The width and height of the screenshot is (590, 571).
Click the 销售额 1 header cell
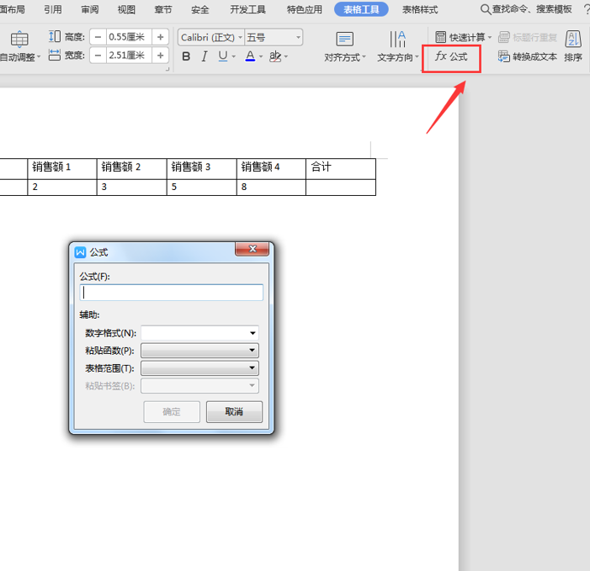point(62,168)
